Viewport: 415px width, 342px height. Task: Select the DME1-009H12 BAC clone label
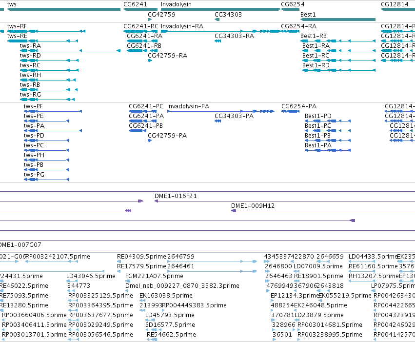click(253, 206)
